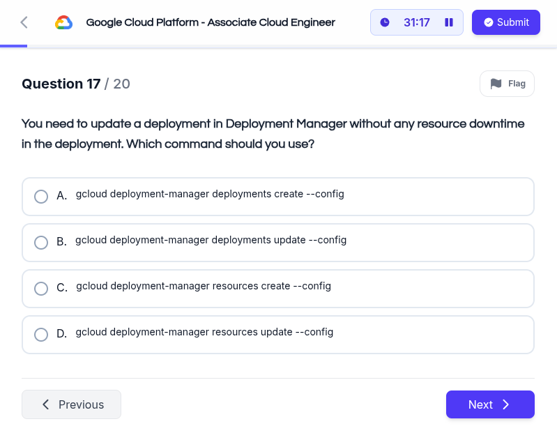Viewport: 557px width, 440px height.
Task: Select radio button for answer D
Action: click(41, 335)
